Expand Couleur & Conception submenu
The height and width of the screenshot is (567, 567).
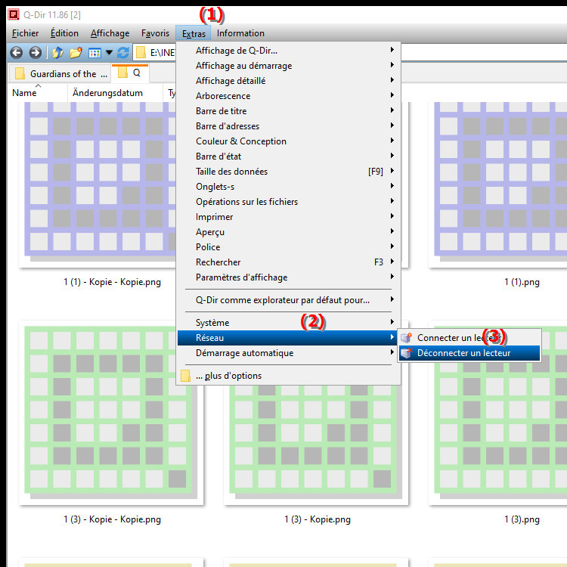click(289, 141)
